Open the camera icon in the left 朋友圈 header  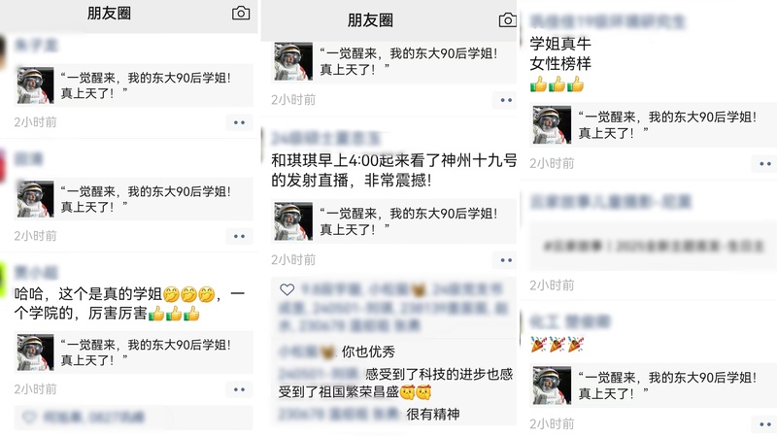[x=241, y=13]
